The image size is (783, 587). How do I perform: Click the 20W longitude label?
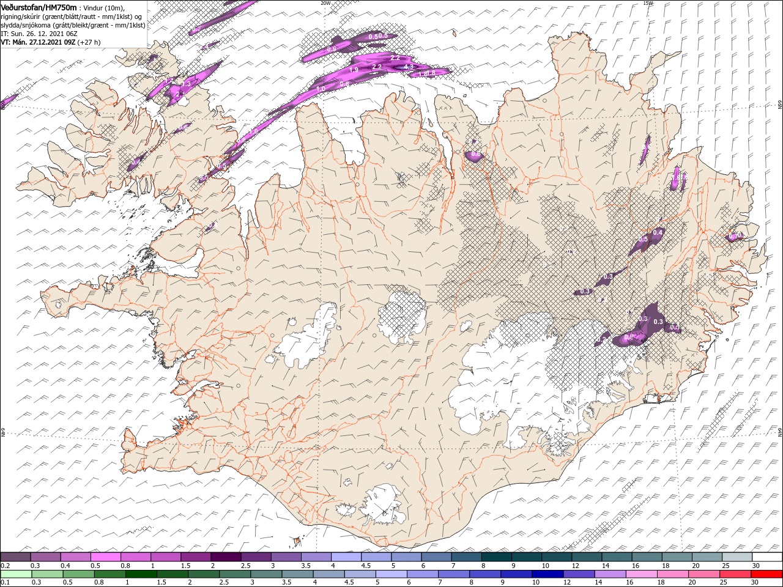[325, 3]
